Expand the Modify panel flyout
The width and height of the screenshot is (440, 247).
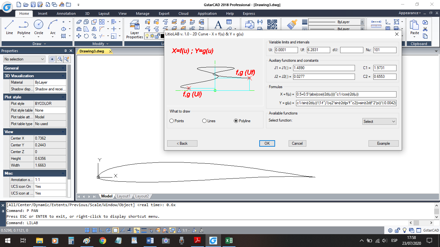tap(99, 44)
